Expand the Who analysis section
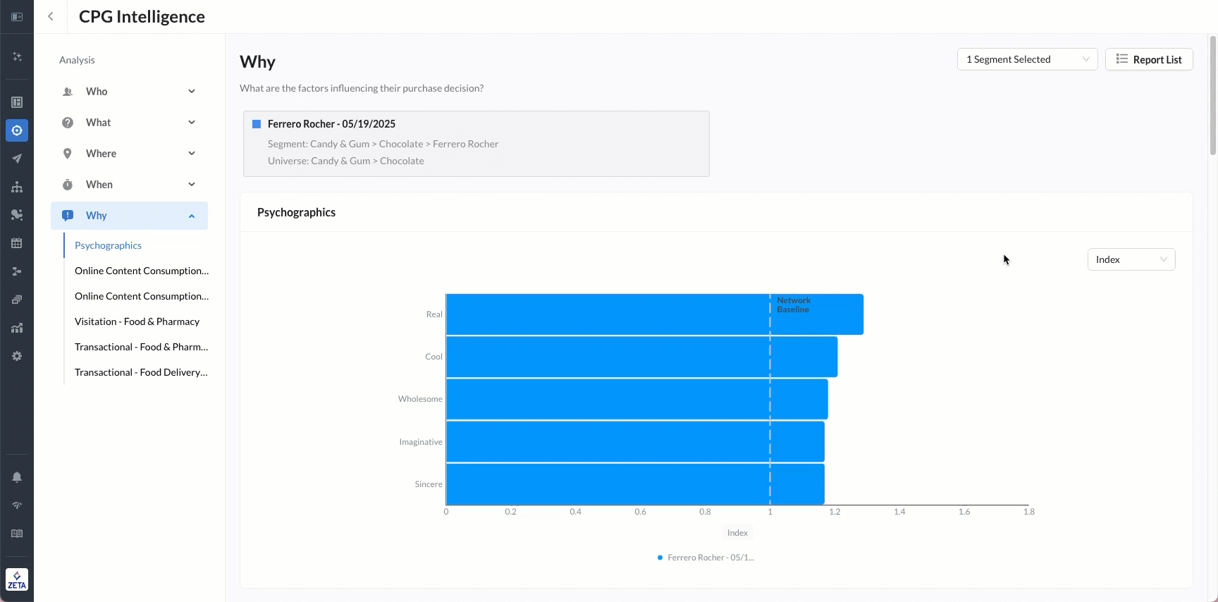 coord(129,92)
